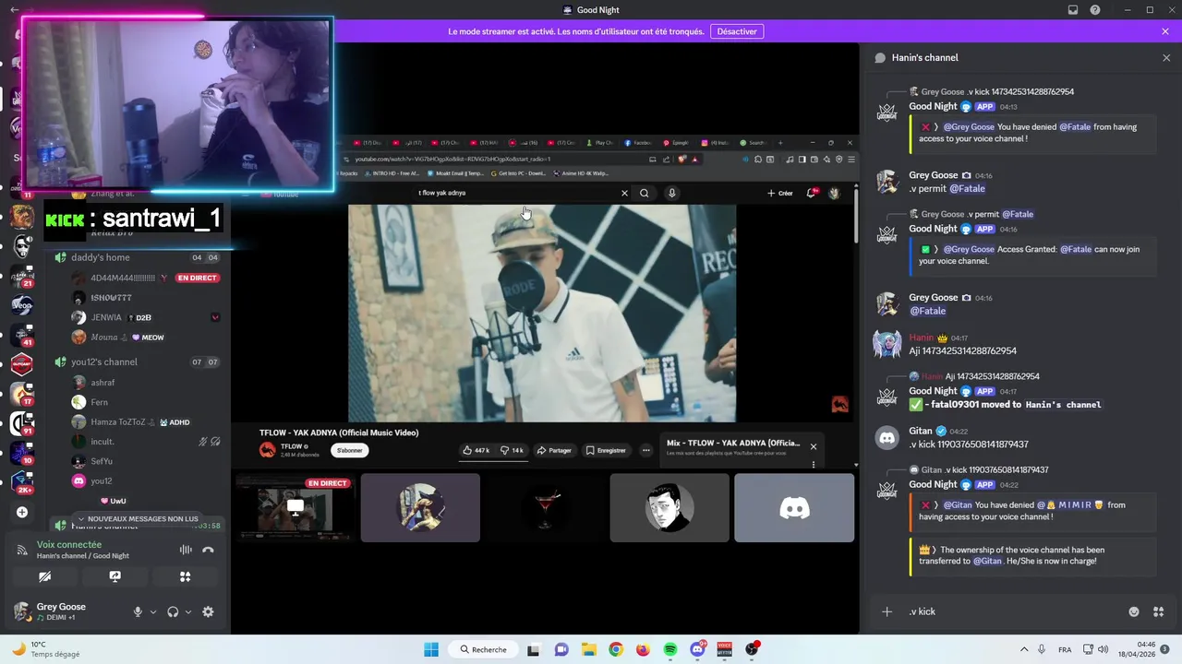The image size is (1182, 664).
Task: Click the taskbar Recherche search box
Action: click(x=483, y=649)
